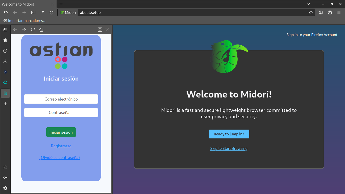The image size is (345, 194).
Task: Reload the sidebar web panel
Action: [x=33, y=30]
